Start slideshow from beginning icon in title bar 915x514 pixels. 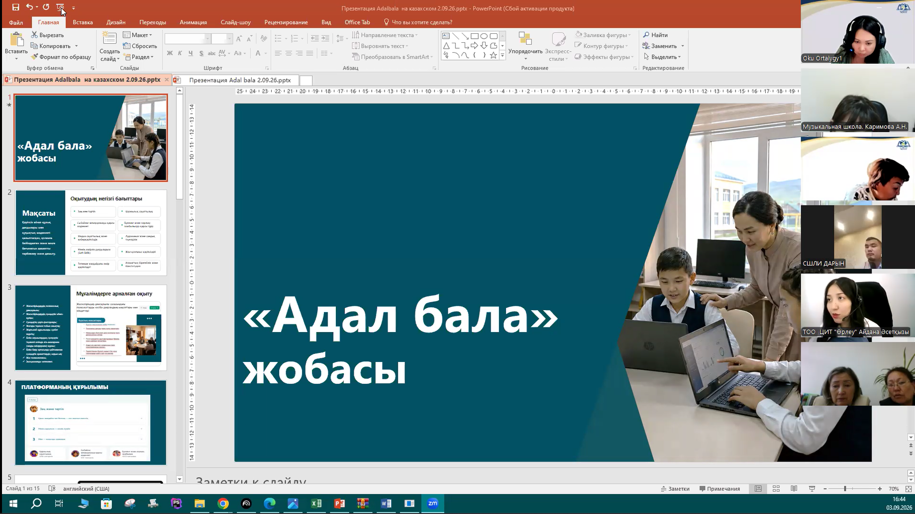click(x=60, y=7)
